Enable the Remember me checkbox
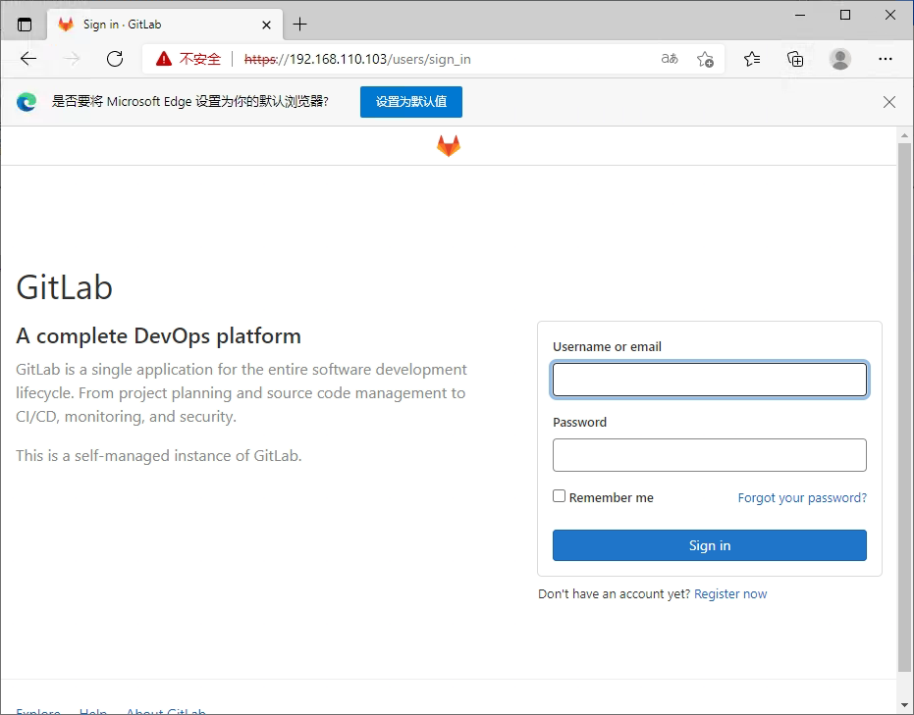This screenshot has height=715, width=914. 559,496
